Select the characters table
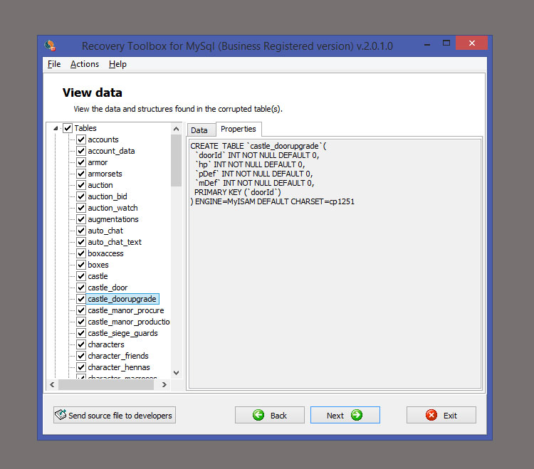This screenshot has width=534, height=469. [x=106, y=344]
